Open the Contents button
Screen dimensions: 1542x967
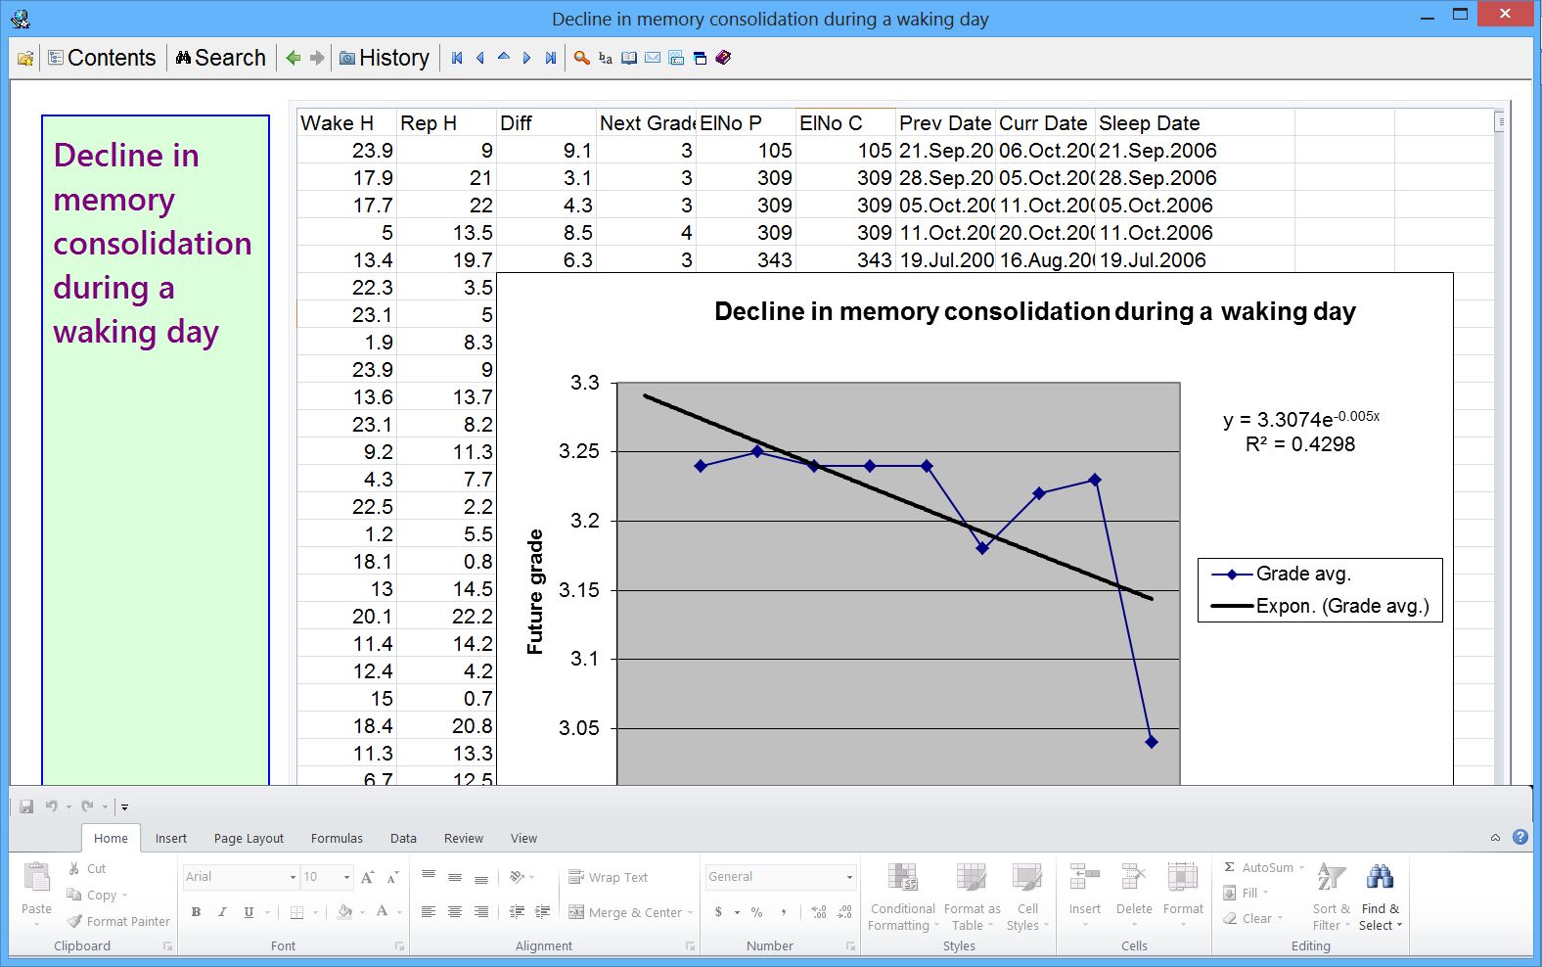pos(102,59)
